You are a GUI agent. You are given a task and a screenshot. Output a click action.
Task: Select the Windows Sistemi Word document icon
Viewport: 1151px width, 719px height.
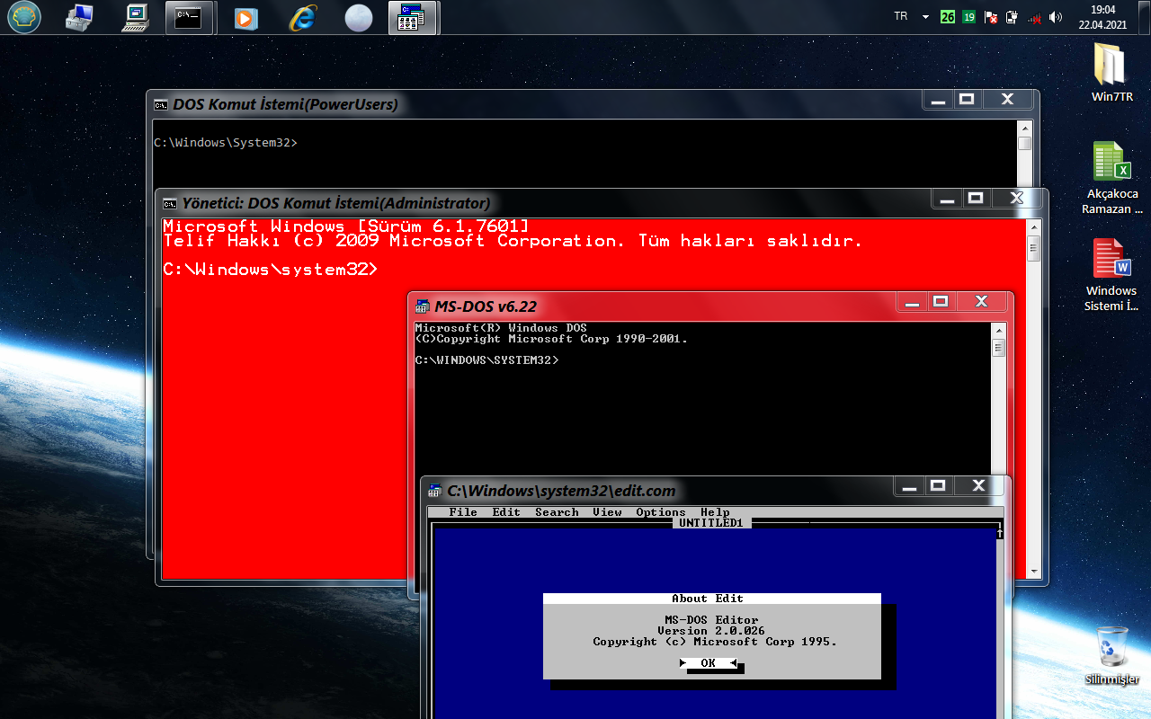pos(1111,274)
